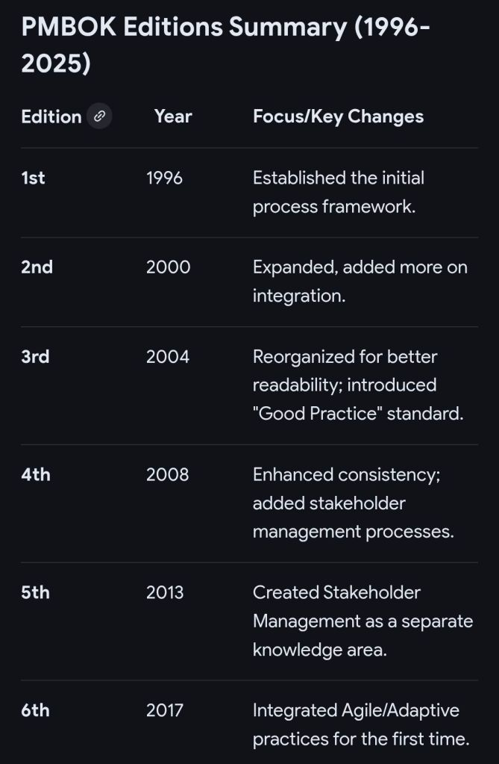
Task: Click the link icon beside Edition header
Action: (x=99, y=117)
